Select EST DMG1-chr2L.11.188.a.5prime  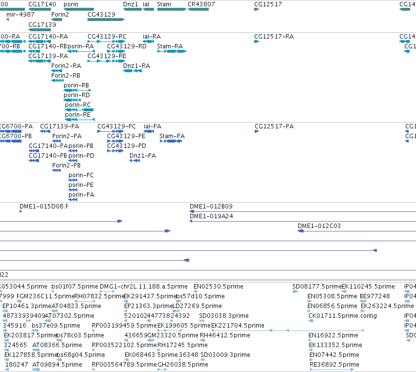click(107, 291)
